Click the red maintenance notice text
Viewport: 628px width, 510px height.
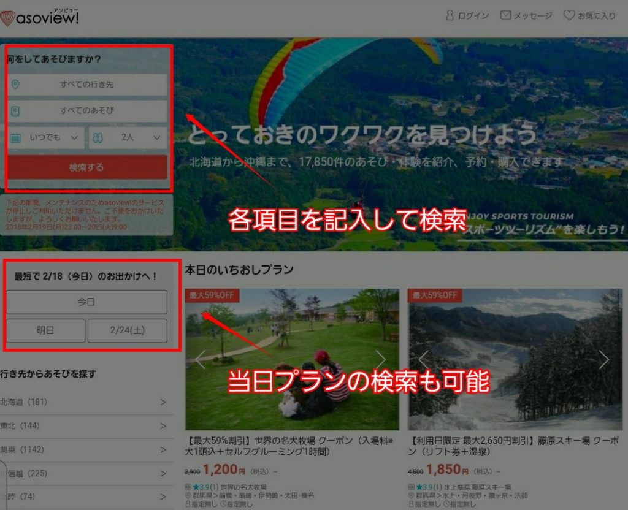(85, 215)
